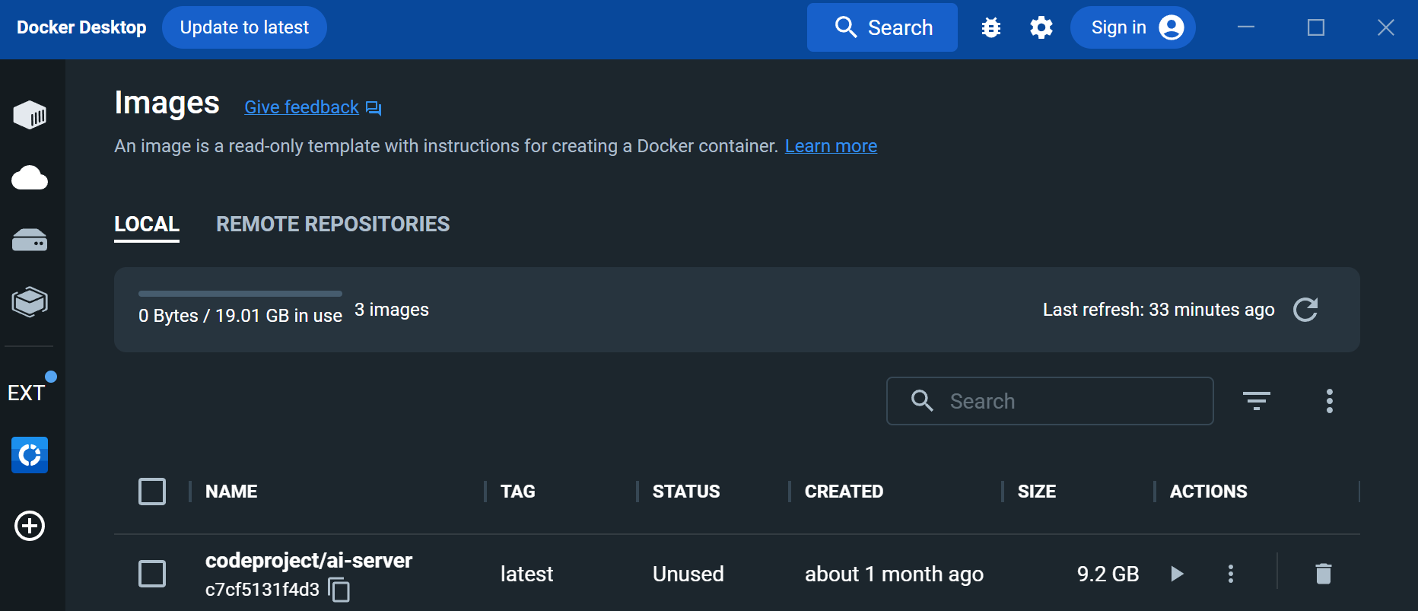Switch to the LOCAL tab
This screenshot has width=1418, height=611.
[147, 224]
